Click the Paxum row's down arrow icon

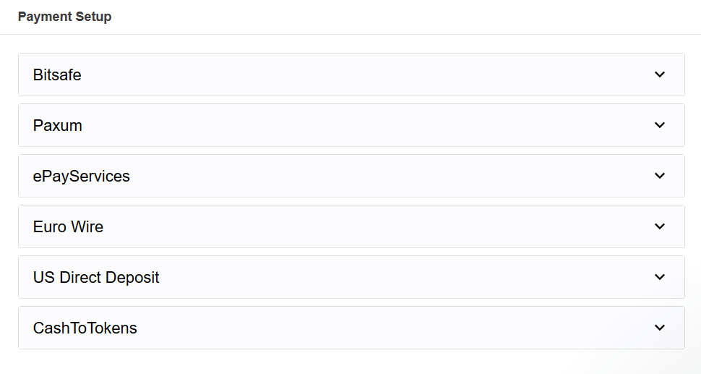pyautogui.click(x=659, y=125)
